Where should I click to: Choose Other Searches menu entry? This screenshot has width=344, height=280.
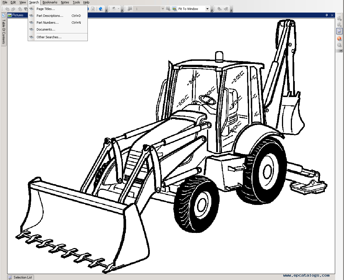[x=58, y=37]
